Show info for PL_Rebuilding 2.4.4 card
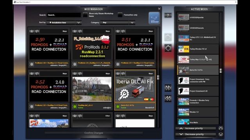 (80, 31)
